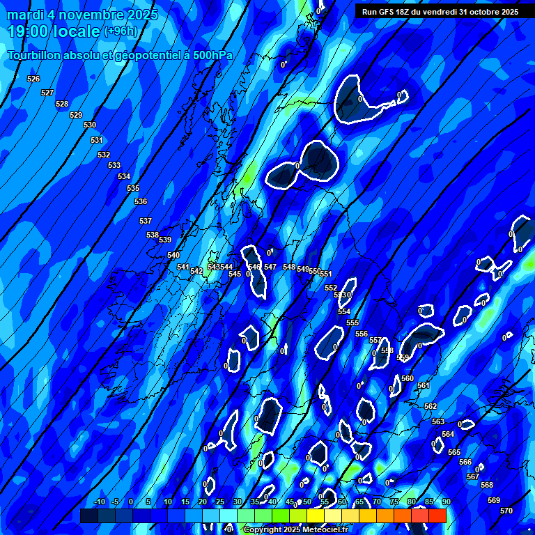Click the 555 contour label
535x535 pixels.
pos(352,323)
